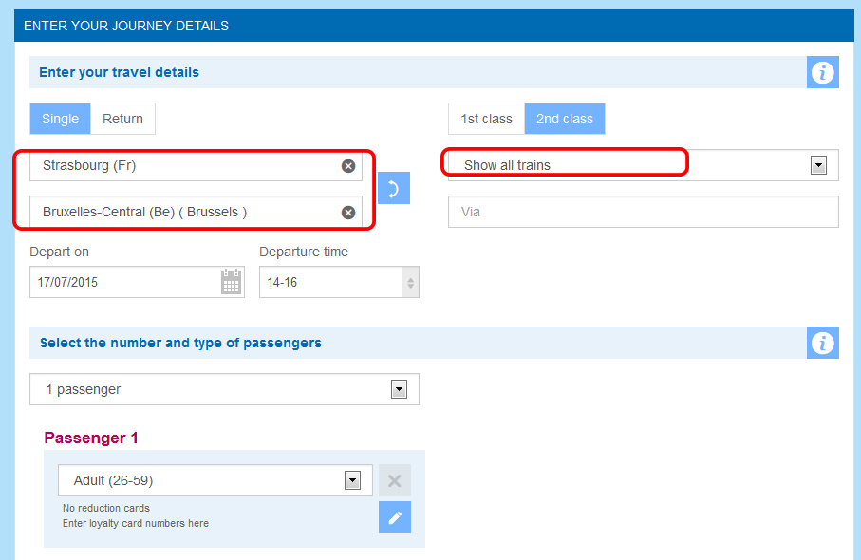Clear the Bruxelles-Central destination station
Viewport: 861px width, 560px height.
coord(348,212)
